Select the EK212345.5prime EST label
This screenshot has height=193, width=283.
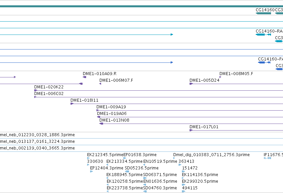click(105, 155)
